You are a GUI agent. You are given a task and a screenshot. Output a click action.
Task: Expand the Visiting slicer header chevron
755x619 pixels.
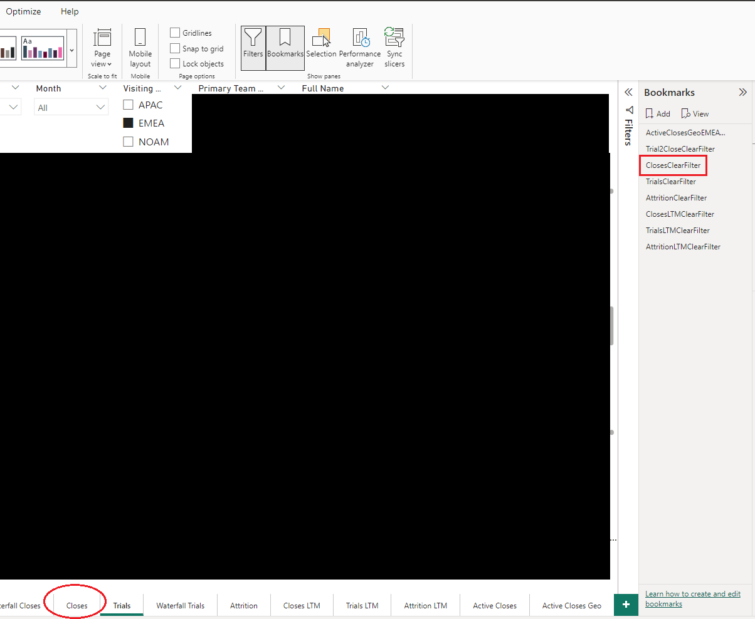(177, 88)
